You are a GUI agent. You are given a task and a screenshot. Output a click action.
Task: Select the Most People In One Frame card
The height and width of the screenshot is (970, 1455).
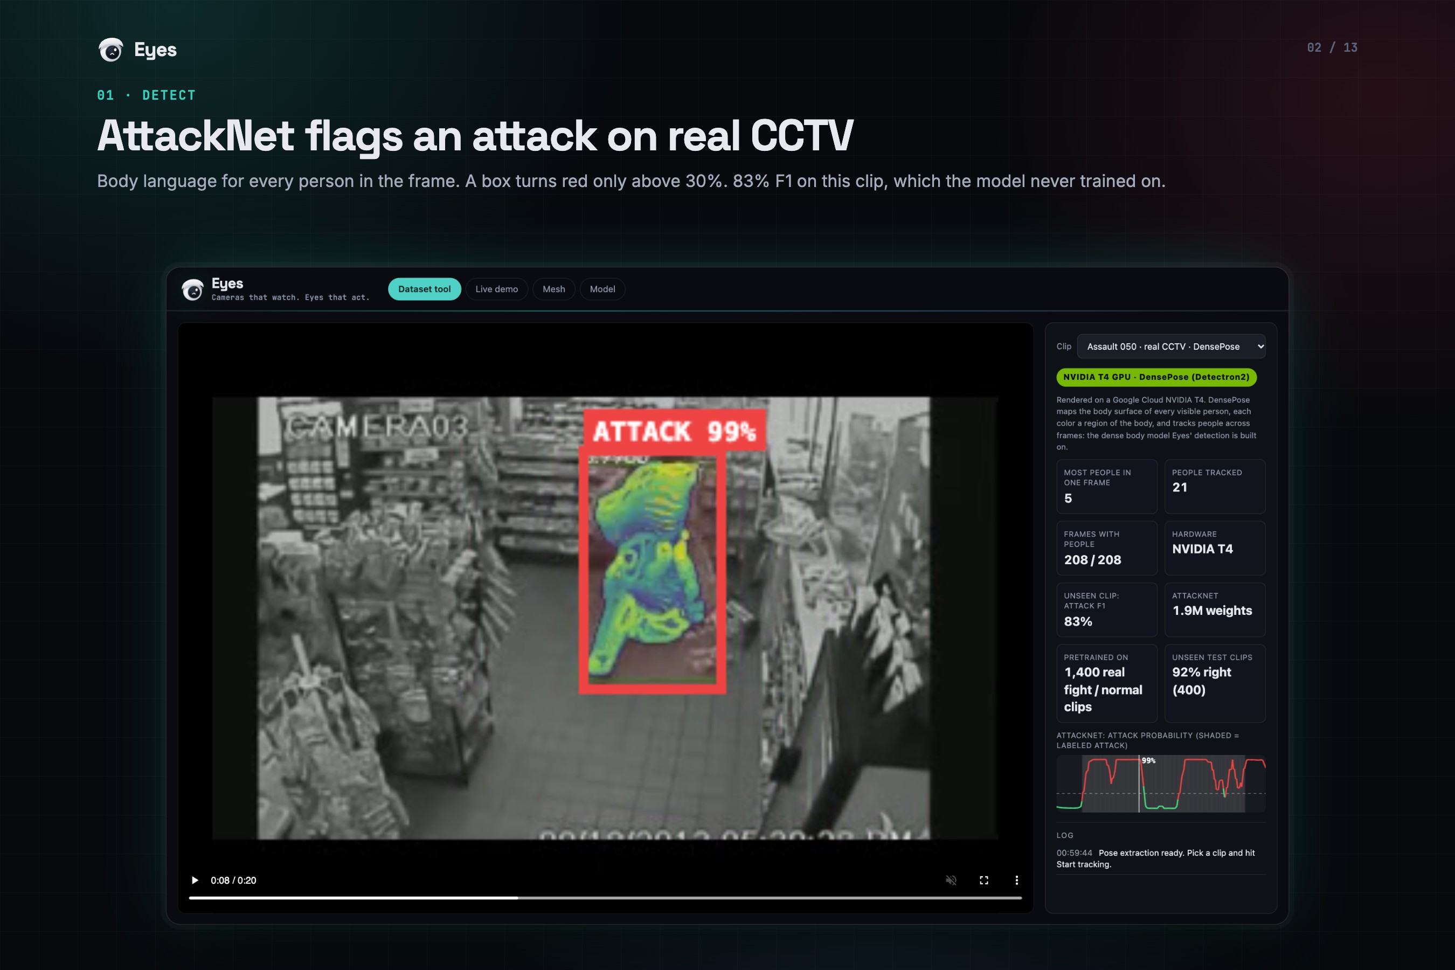click(x=1106, y=486)
